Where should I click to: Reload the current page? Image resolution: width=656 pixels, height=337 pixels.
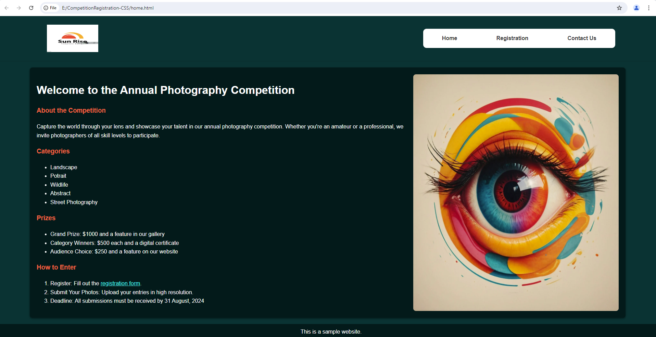point(31,8)
